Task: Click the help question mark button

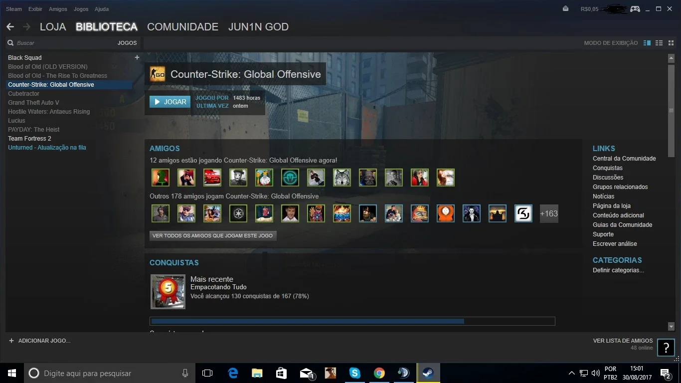Action: (666, 348)
